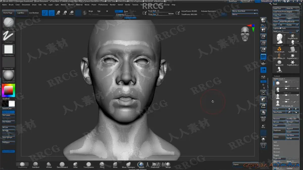303x170 pixels.
Task: Open the BrushAlpha selector
Action: (9, 50)
